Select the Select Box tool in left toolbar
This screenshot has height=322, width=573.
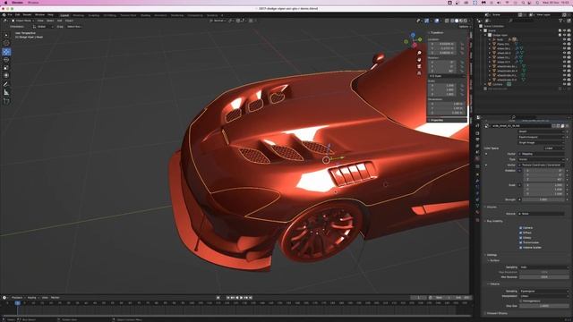(6, 35)
